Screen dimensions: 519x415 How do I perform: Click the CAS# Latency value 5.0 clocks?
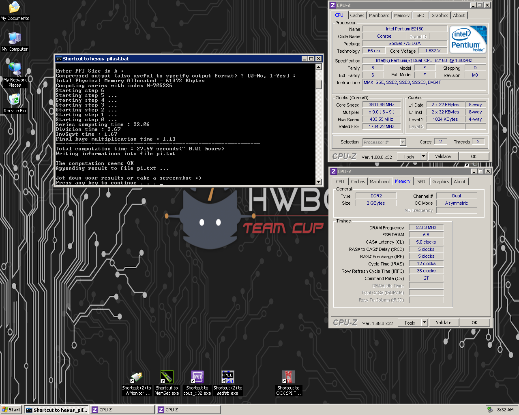click(426, 242)
